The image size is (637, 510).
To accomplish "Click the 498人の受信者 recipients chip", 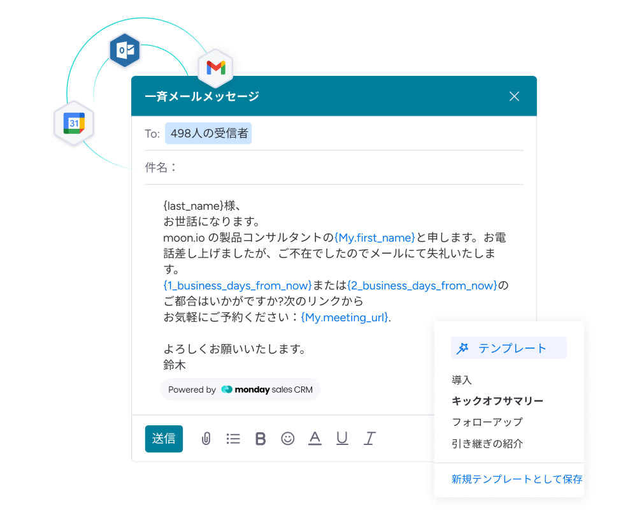I will (x=208, y=133).
